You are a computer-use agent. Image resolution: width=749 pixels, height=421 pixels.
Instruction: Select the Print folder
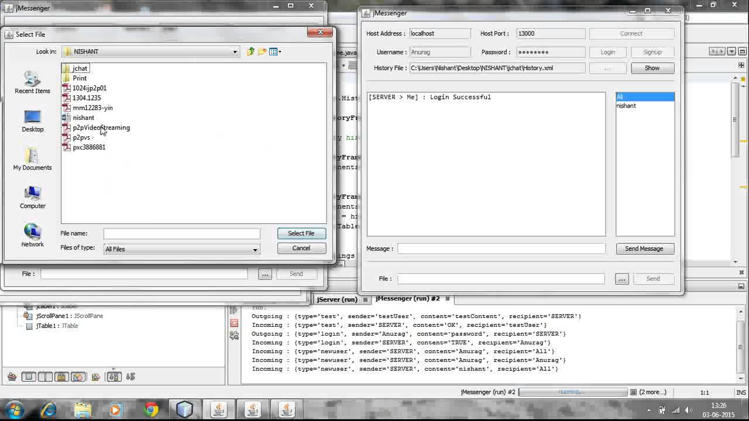click(75, 78)
